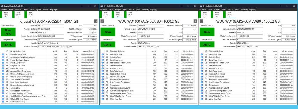Click previous-disk arrow in WD10EARS window

(201, 21)
